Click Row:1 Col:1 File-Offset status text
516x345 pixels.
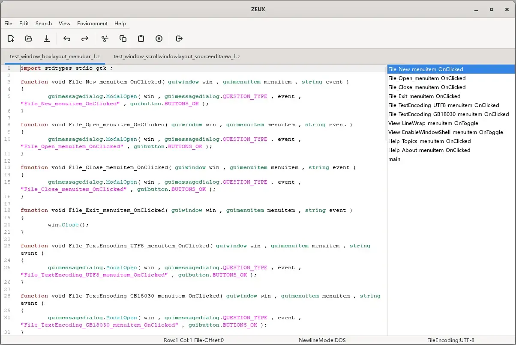click(x=194, y=340)
